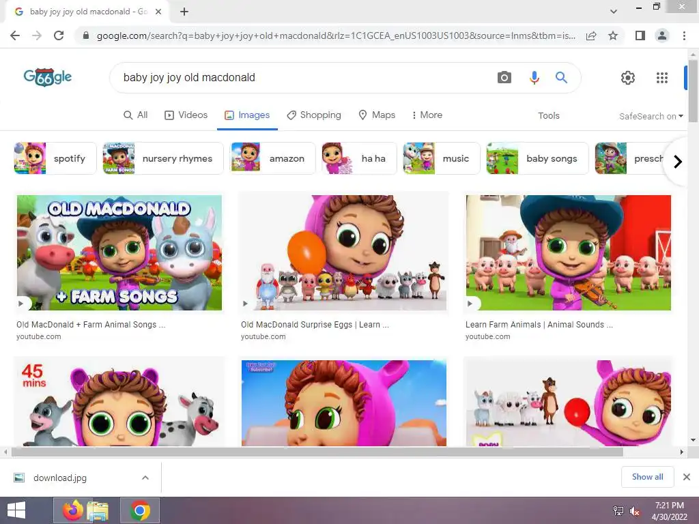Start voice search with the microphone icon
The width and height of the screenshot is (699, 524).
point(534,78)
